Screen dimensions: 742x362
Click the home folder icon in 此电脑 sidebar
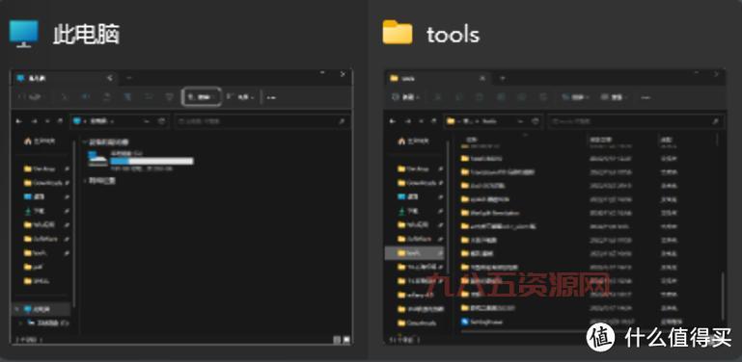pos(28,142)
